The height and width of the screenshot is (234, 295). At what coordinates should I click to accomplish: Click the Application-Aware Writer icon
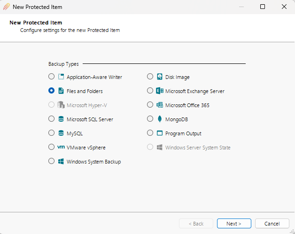pos(61,77)
